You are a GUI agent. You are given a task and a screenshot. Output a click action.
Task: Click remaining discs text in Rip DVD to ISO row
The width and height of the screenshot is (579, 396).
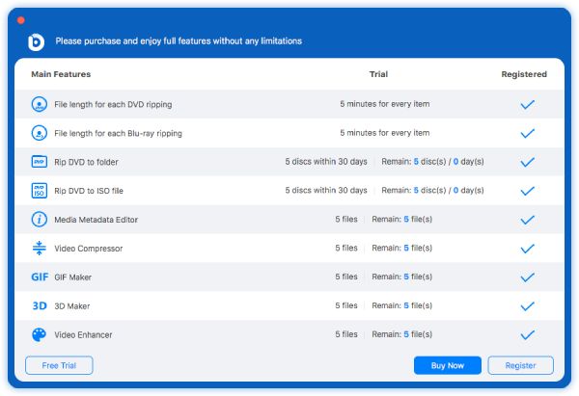coord(432,190)
